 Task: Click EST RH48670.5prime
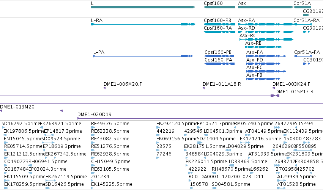point(231,170)
